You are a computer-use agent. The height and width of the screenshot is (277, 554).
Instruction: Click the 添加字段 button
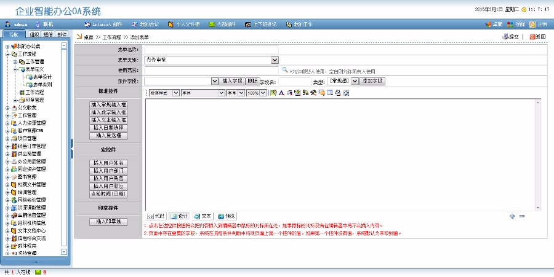pos(372,81)
